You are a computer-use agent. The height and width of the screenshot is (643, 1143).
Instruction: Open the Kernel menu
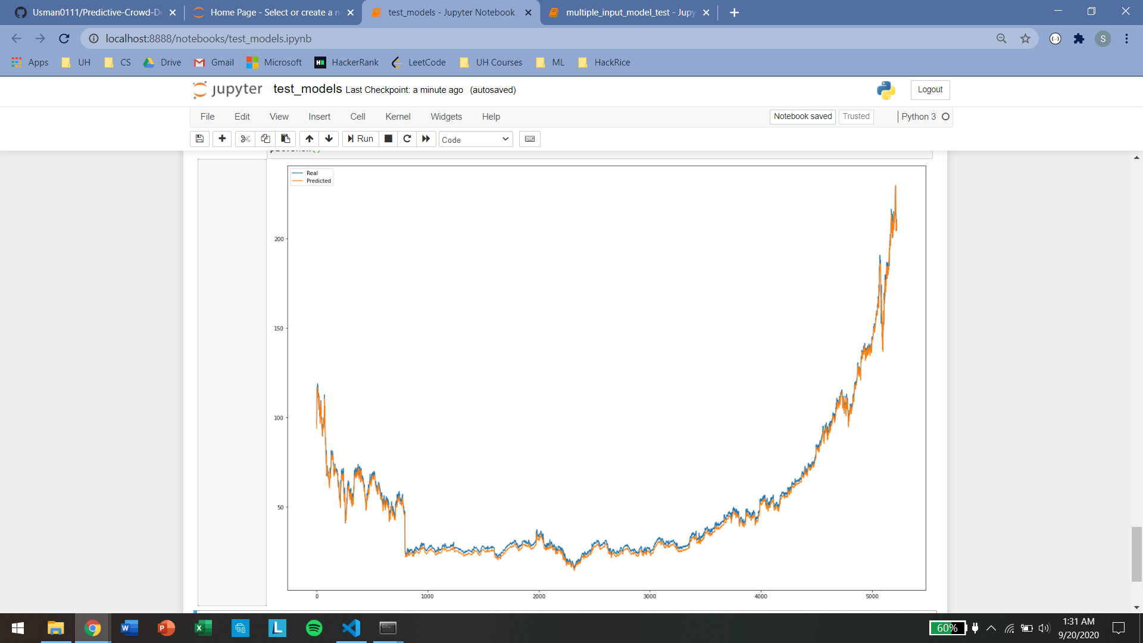(x=397, y=117)
